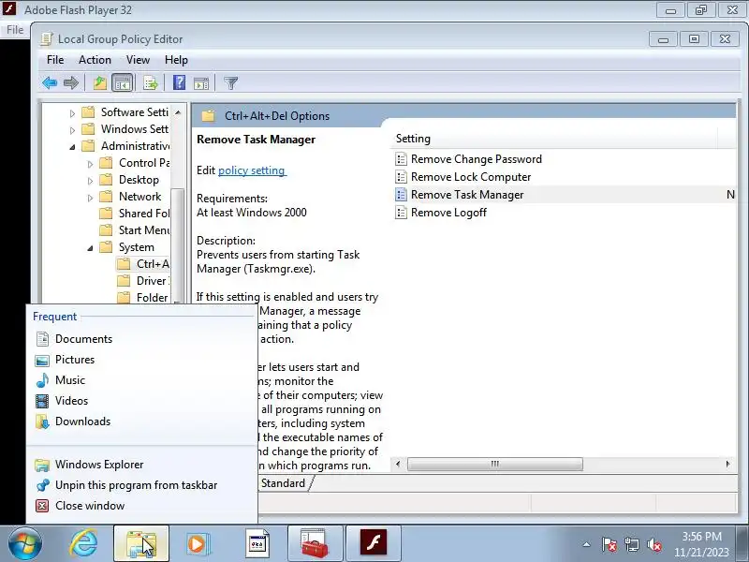Click the Start orb button

(x=25, y=544)
